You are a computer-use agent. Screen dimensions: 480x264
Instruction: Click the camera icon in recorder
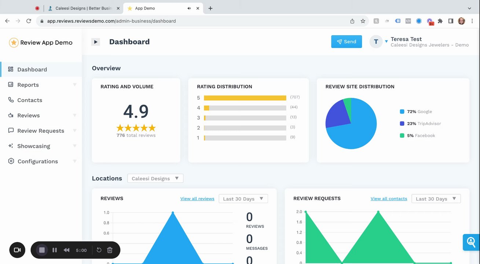17,250
